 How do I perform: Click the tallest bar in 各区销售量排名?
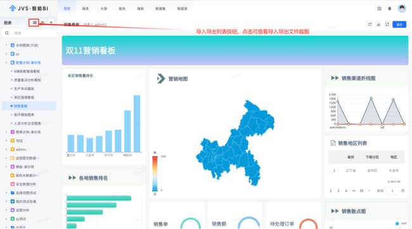[137, 123]
